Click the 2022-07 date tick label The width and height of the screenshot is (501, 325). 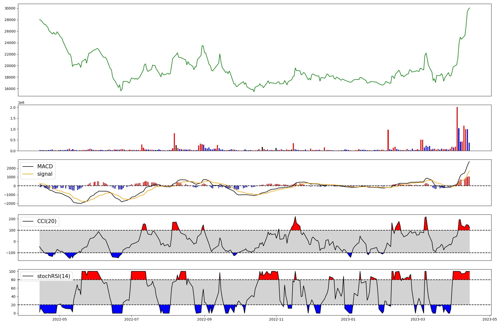pyautogui.click(x=132, y=319)
